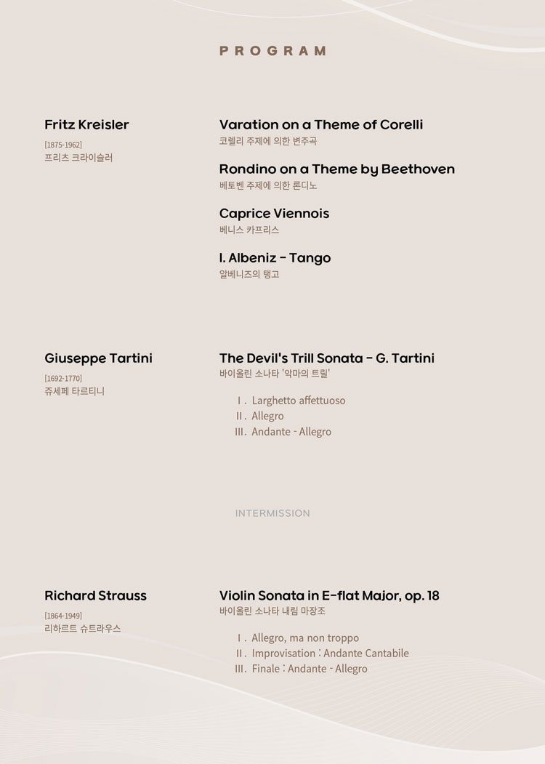Viewport: 545px width, 764px height.
Task: Click the Tartini dates [1692-1770]
Action: point(63,378)
